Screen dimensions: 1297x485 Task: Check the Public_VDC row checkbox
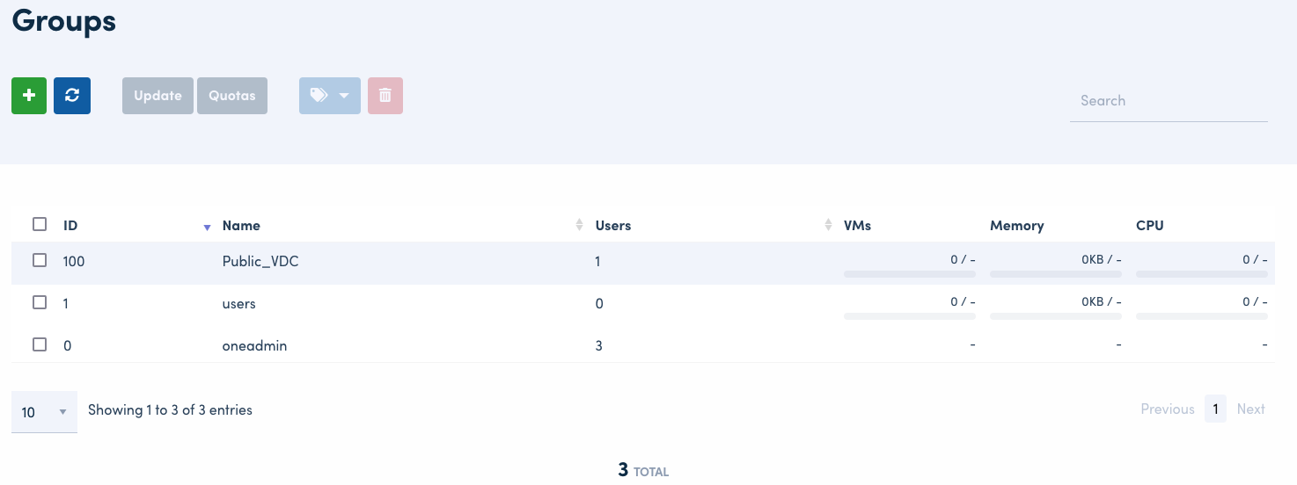40,260
